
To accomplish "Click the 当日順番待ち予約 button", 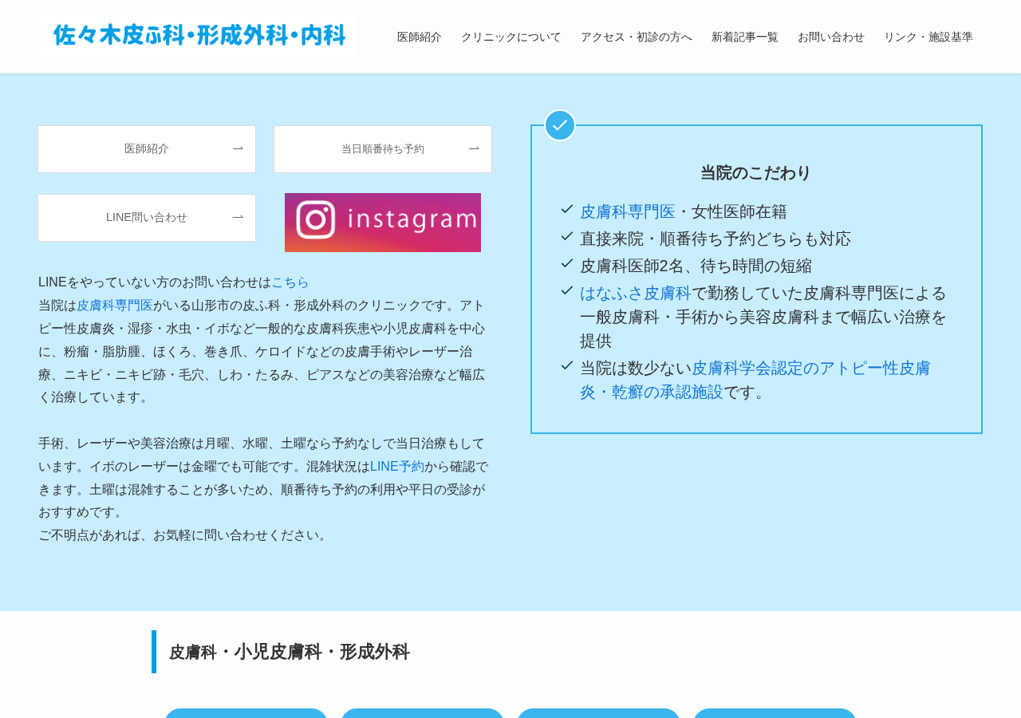I will click(383, 149).
